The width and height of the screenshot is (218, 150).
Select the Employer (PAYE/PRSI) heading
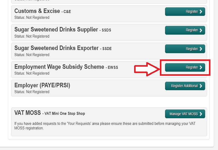42,85
